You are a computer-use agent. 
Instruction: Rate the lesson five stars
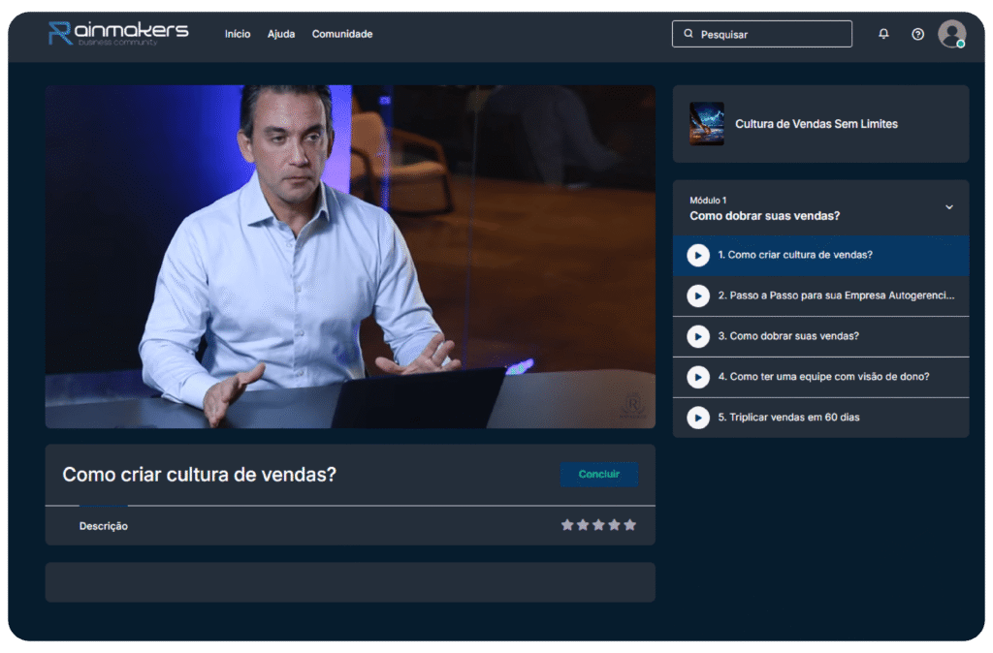point(630,525)
